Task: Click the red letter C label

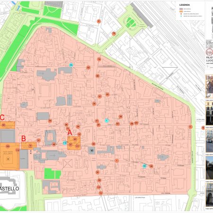Action: tap(2, 117)
